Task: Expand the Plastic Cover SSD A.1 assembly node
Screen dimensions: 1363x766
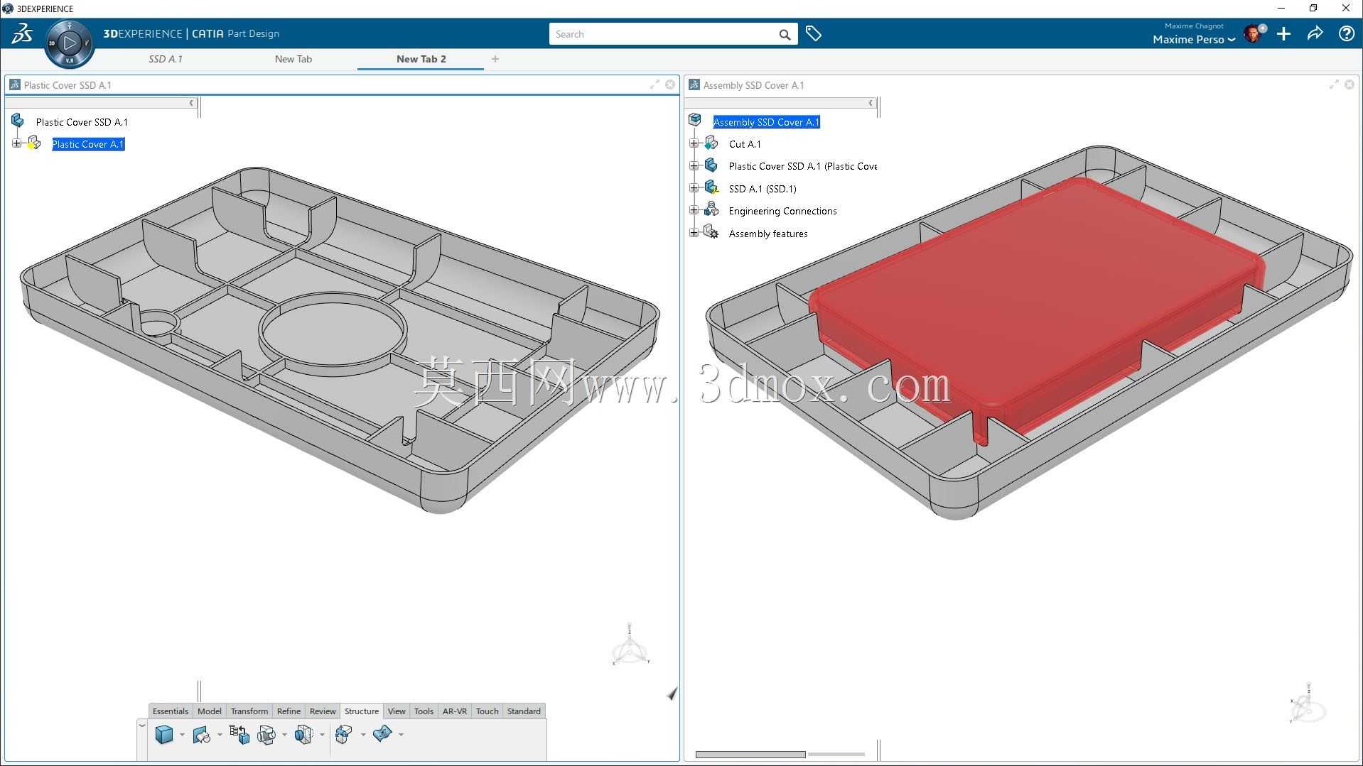Action: (x=694, y=166)
